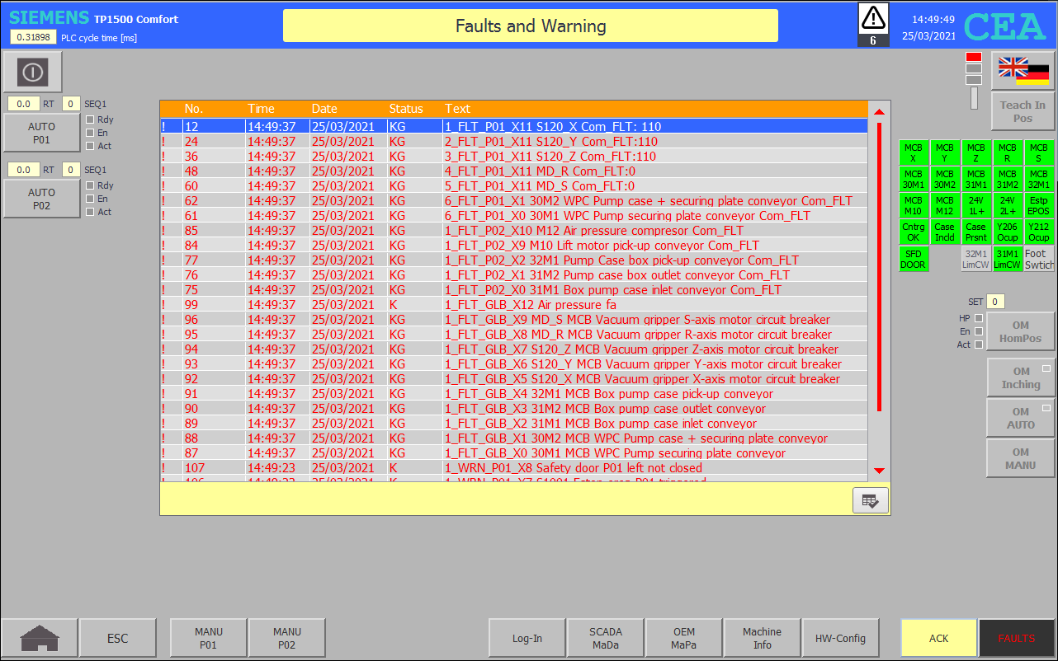Open the Machine Info screen
1058x661 pixels.
[762, 638]
